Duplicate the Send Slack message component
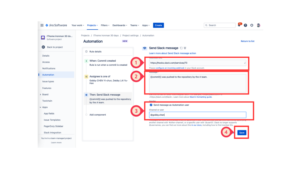The width and height of the screenshot is (301, 169). (181, 48)
